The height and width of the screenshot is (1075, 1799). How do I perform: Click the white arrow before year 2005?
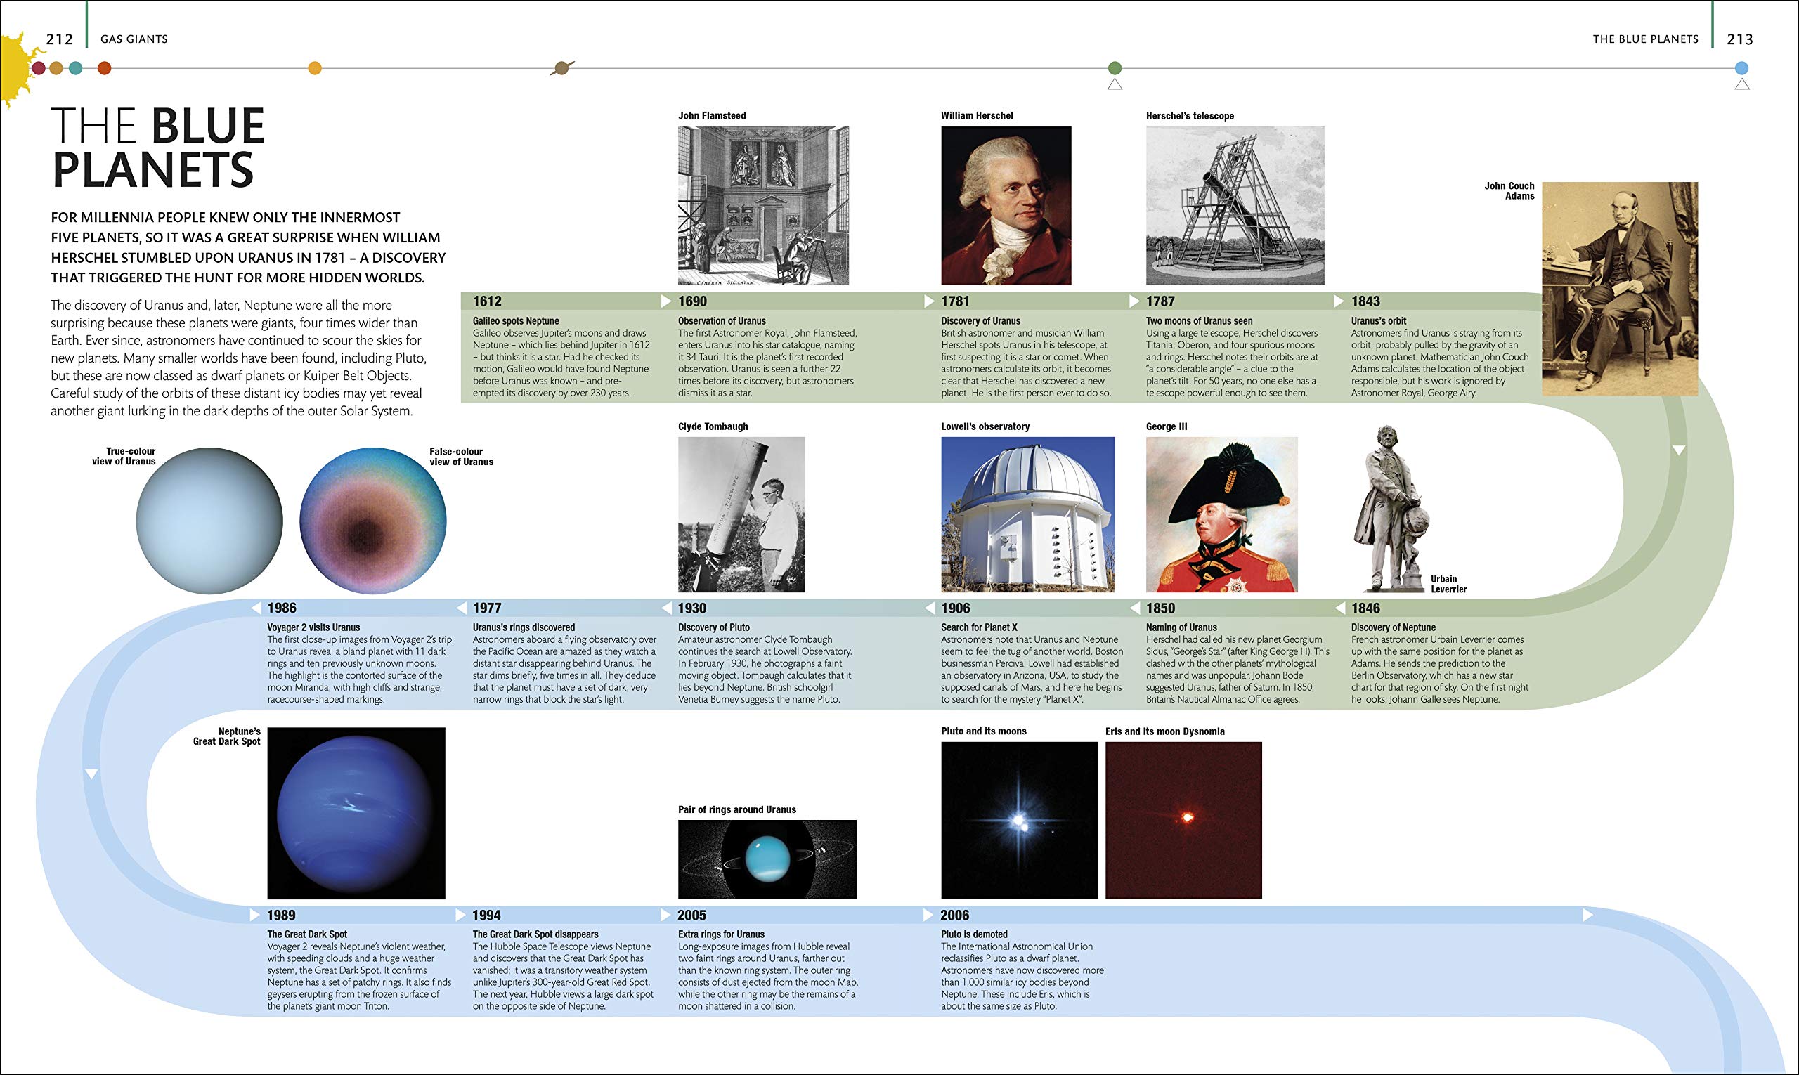[x=665, y=915]
